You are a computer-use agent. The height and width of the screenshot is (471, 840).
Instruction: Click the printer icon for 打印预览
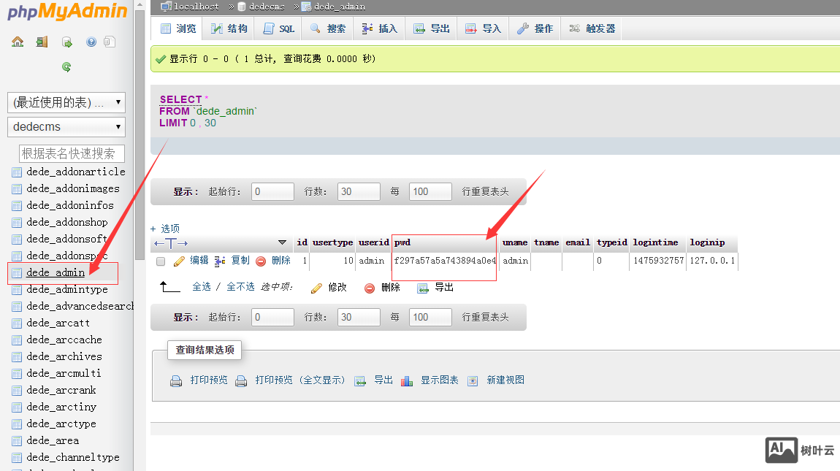pyautogui.click(x=176, y=381)
